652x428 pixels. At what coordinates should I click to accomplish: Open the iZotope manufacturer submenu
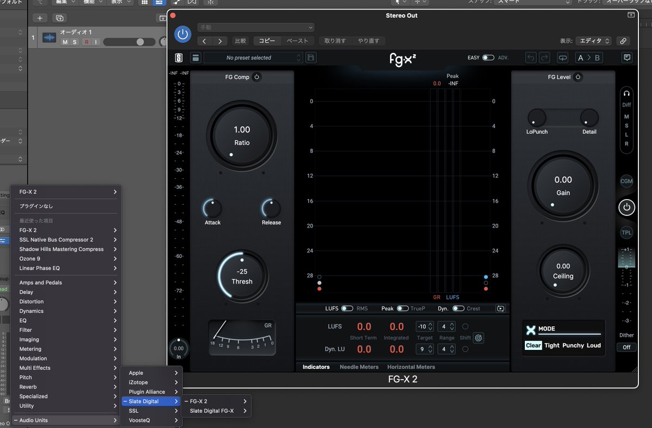152,382
